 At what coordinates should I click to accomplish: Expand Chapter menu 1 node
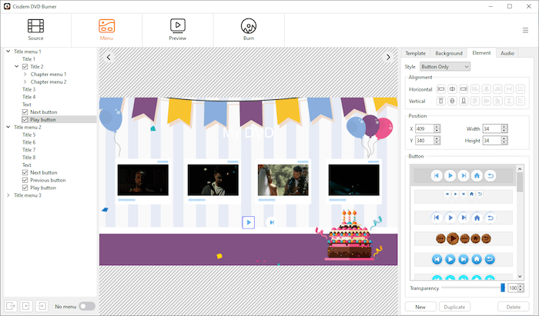tap(25, 74)
